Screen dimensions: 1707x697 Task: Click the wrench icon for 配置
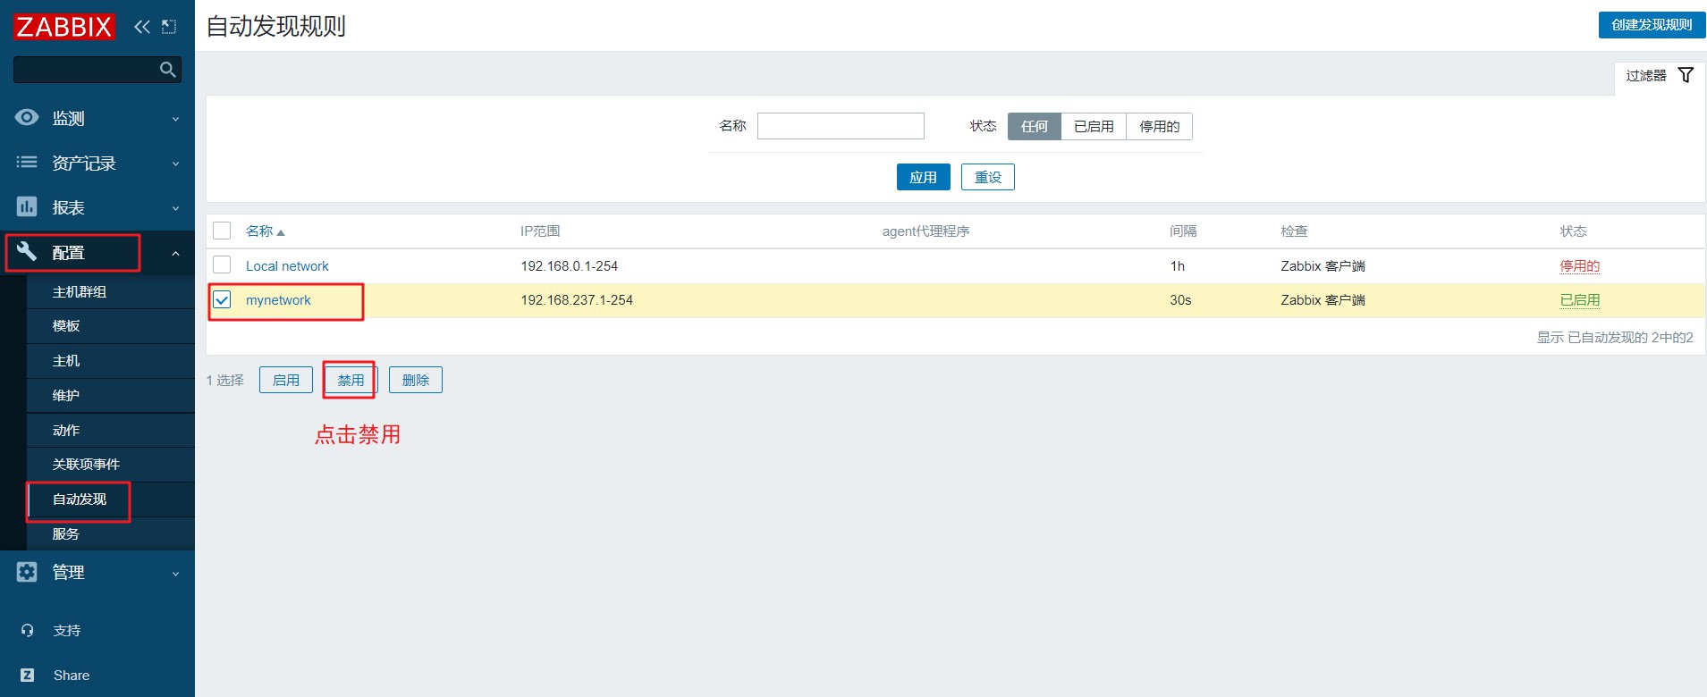click(x=27, y=251)
